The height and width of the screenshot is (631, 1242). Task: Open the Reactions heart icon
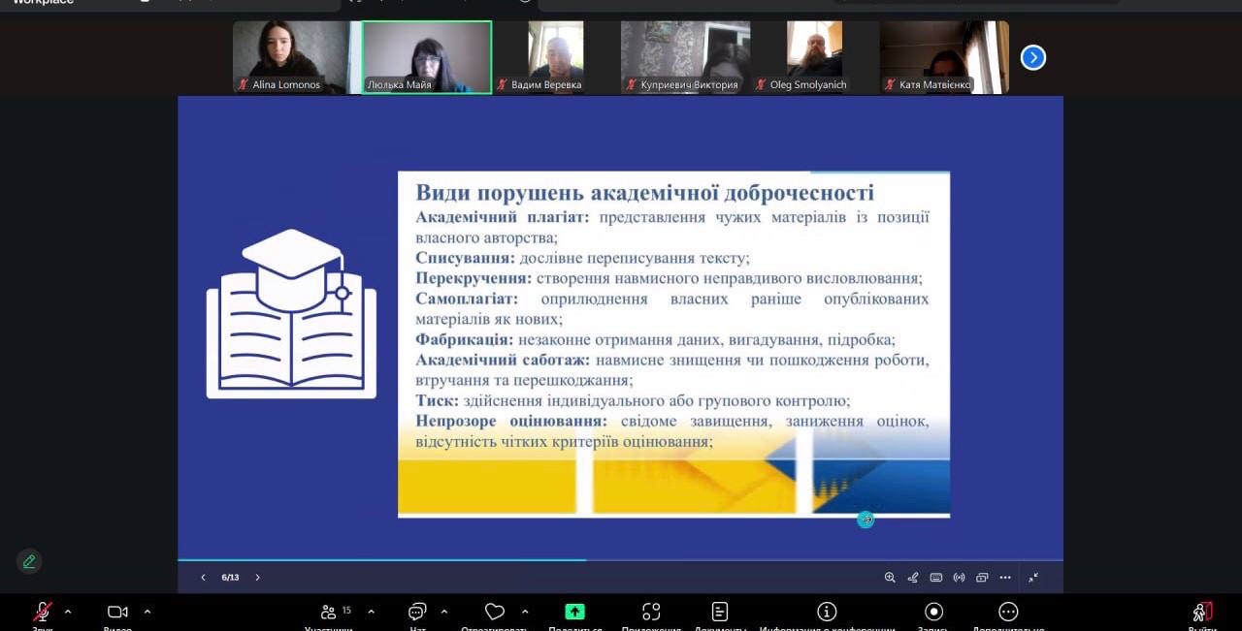[495, 612]
